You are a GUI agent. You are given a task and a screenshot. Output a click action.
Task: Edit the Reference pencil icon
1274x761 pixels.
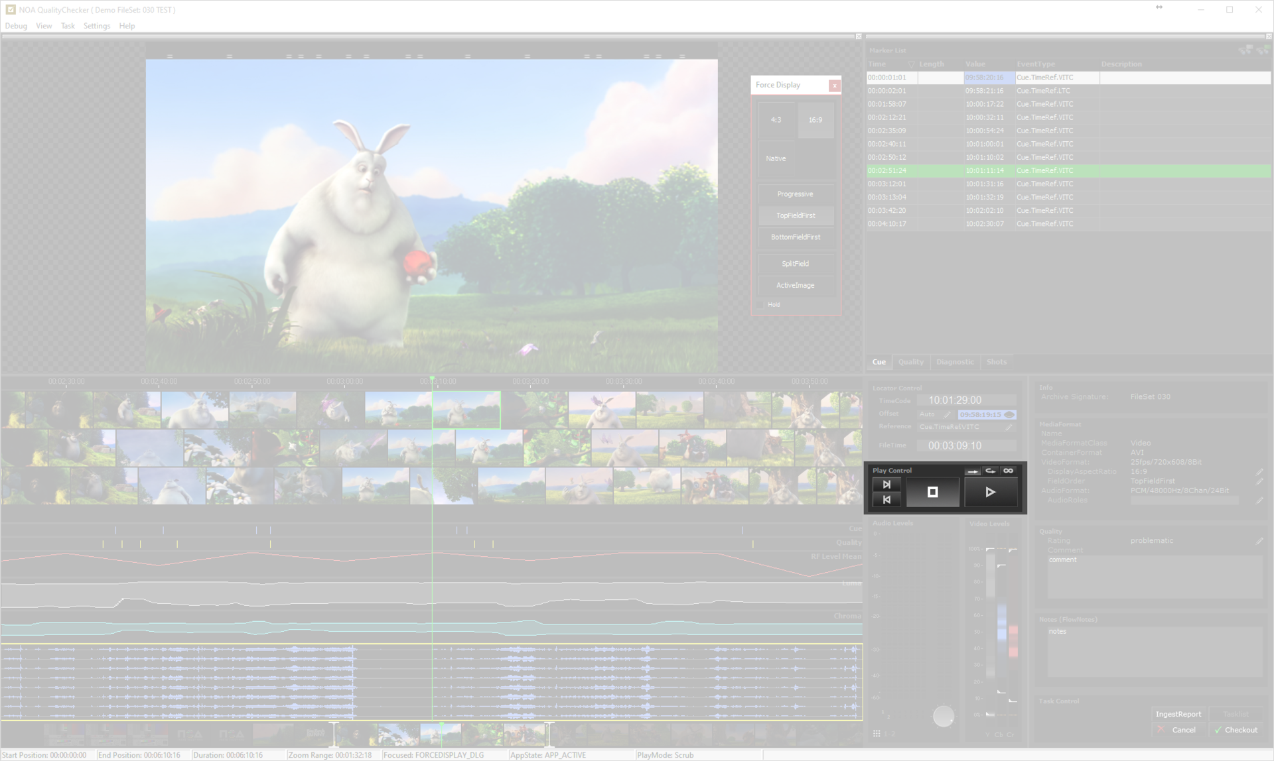pyautogui.click(x=1009, y=428)
